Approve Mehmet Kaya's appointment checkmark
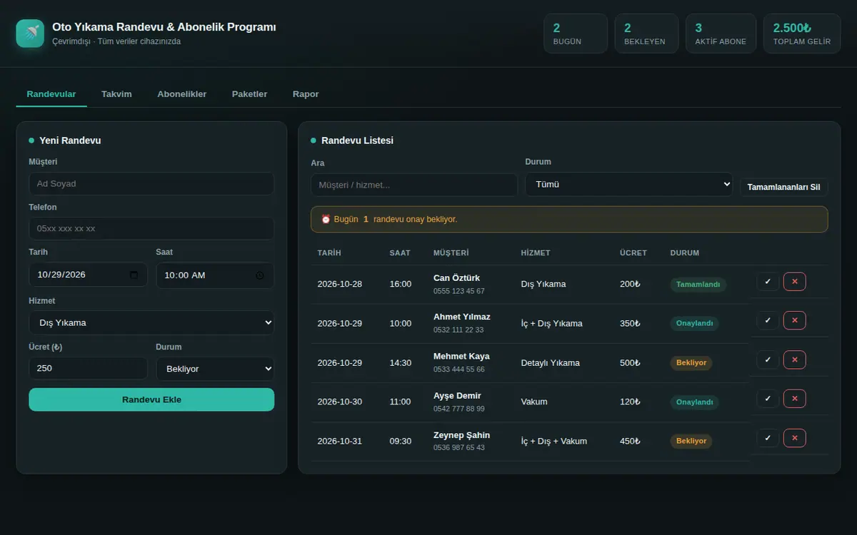 point(768,360)
